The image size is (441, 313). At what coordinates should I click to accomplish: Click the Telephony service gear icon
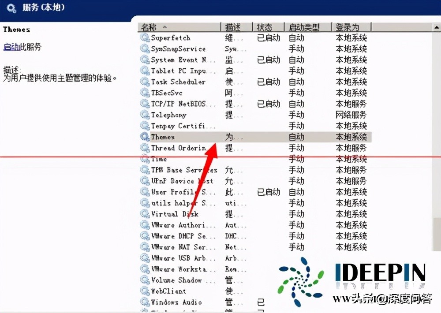[x=145, y=115]
